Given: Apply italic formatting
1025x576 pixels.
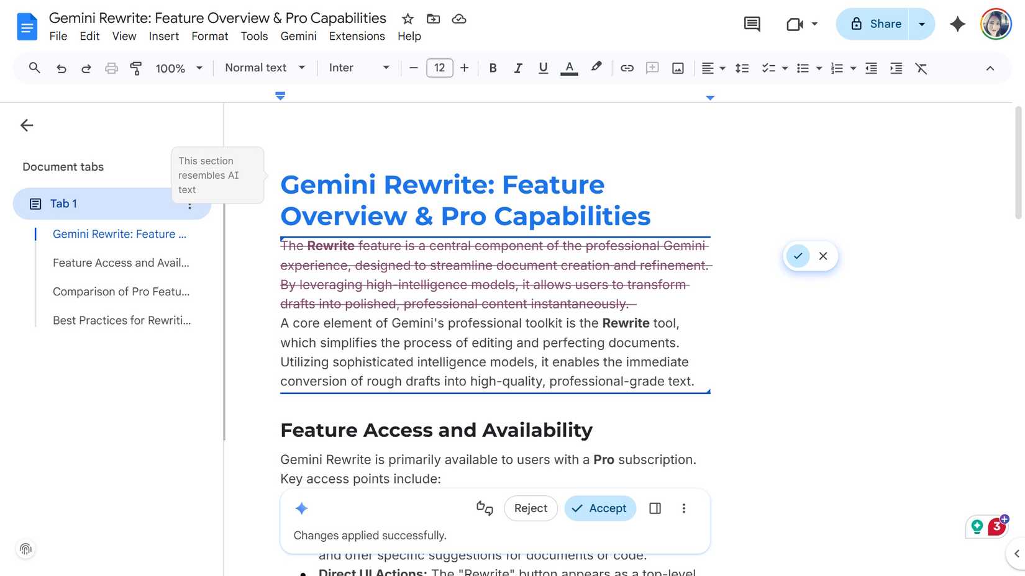Looking at the screenshot, I should [518, 68].
